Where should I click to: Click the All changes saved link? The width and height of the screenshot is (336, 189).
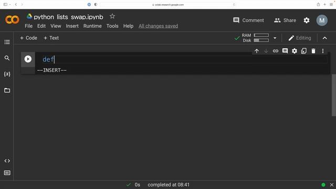(158, 26)
